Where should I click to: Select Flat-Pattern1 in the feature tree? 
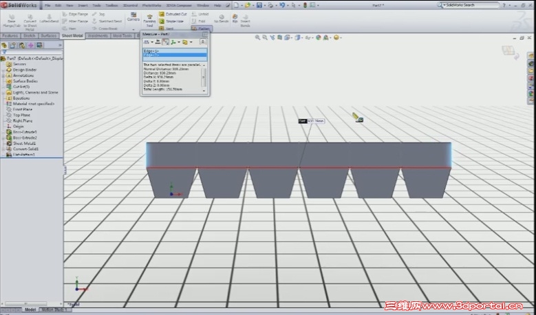[x=23, y=155]
